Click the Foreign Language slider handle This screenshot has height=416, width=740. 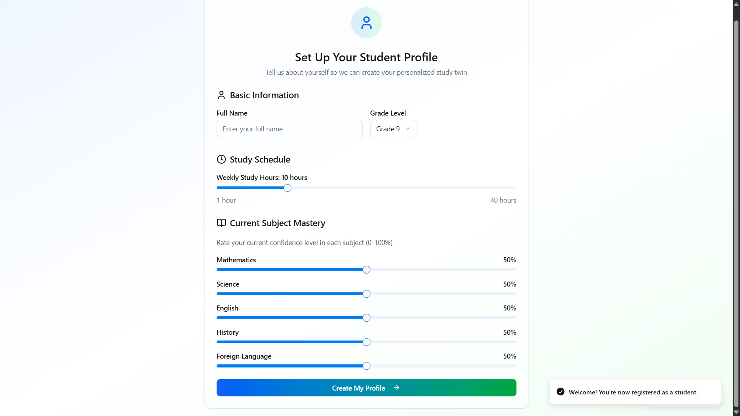[x=367, y=366]
